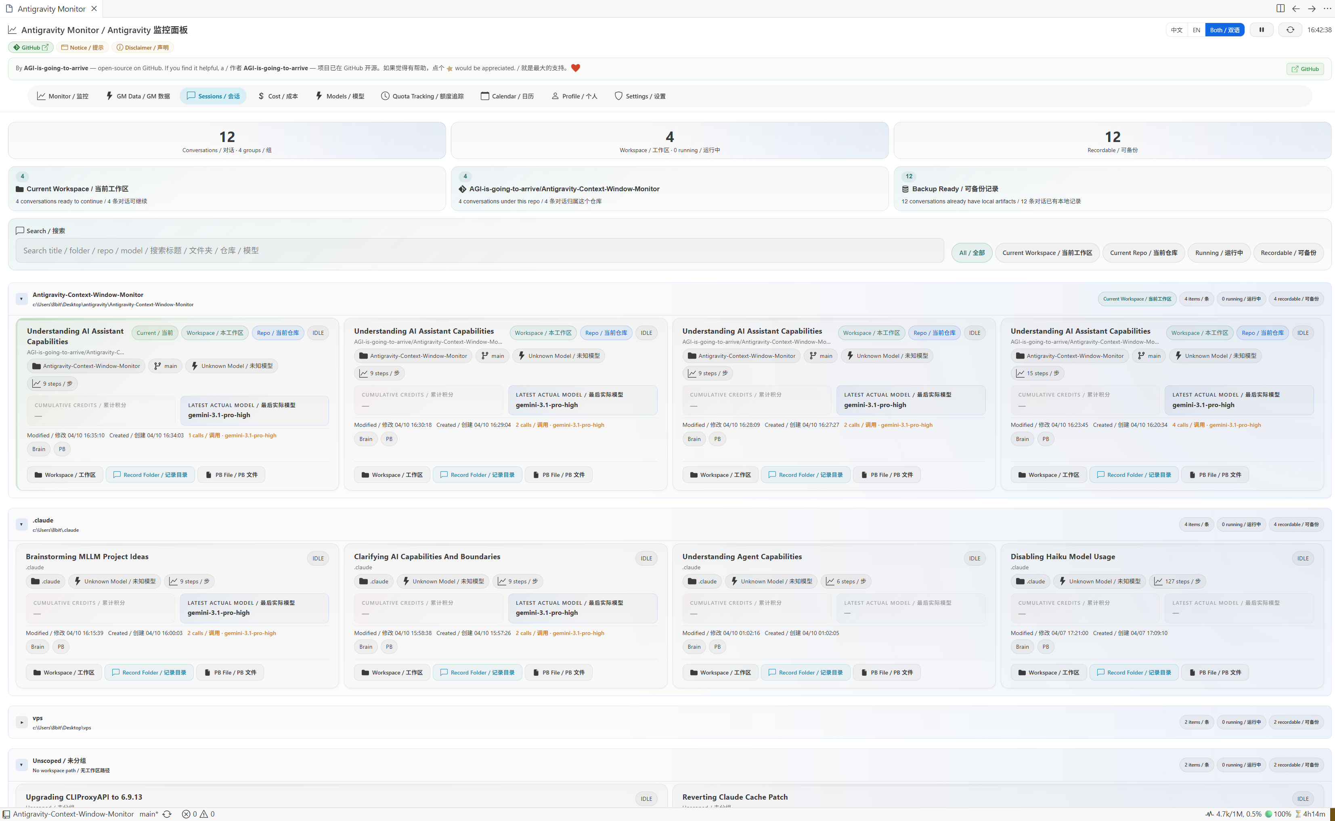Click the repo diamond icon beside AGI-is-going-to-arrive

pyautogui.click(x=462, y=189)
